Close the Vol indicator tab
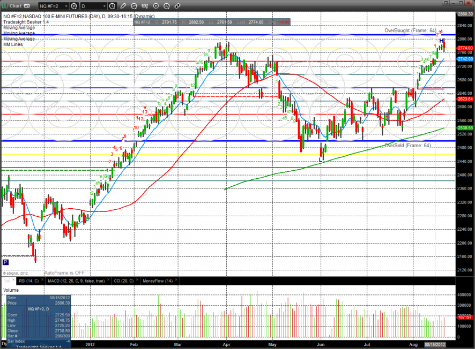Image resolution: width=475 pixels, height=349 pixels. pos(13,280)
